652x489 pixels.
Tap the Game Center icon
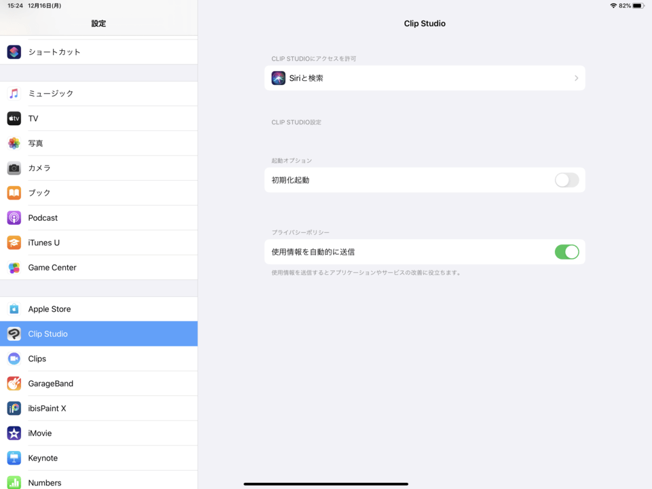coord(14,268)
